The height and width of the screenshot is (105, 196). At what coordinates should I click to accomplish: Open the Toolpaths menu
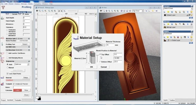pyautogui.click(x=37, y=4)
